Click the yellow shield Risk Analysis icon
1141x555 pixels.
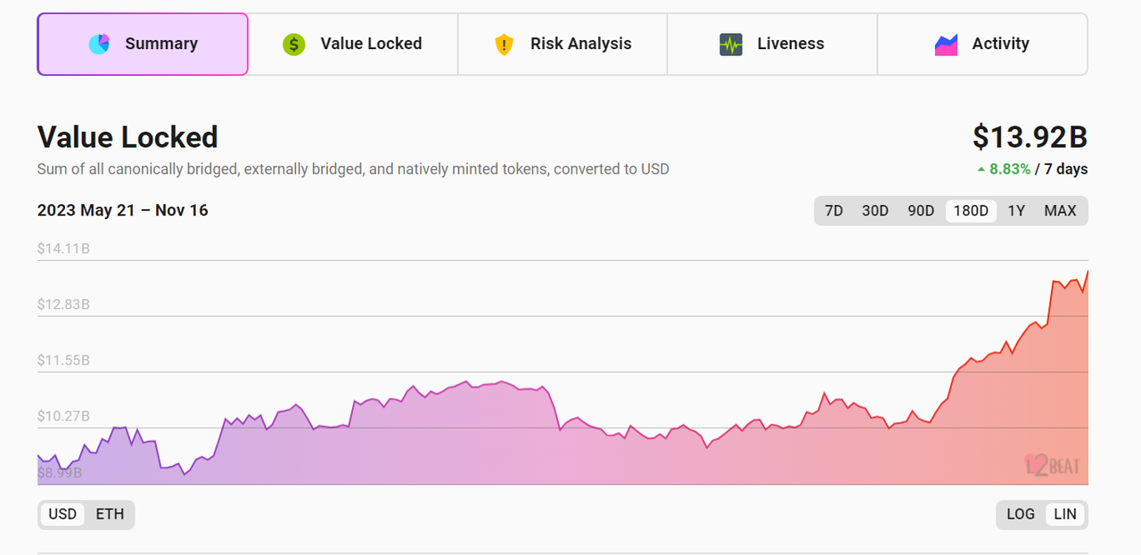point(505,44)
